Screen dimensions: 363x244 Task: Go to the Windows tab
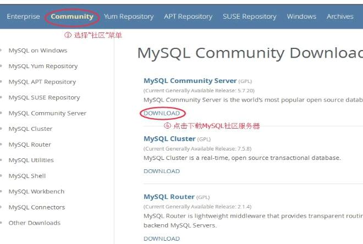[301, 16]
